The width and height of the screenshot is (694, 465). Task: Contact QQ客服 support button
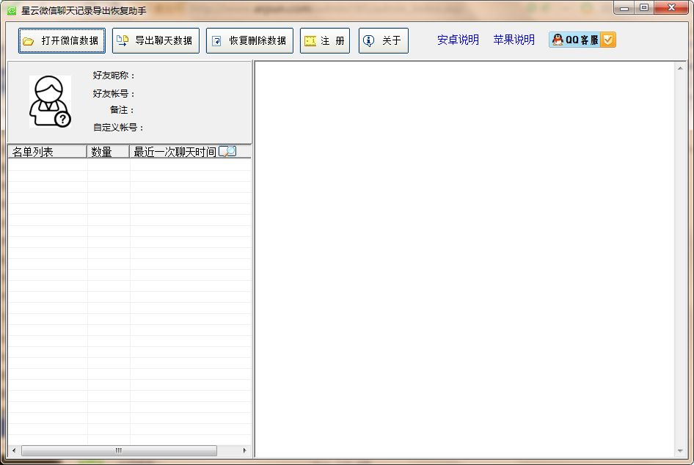(x=582, y=40)
